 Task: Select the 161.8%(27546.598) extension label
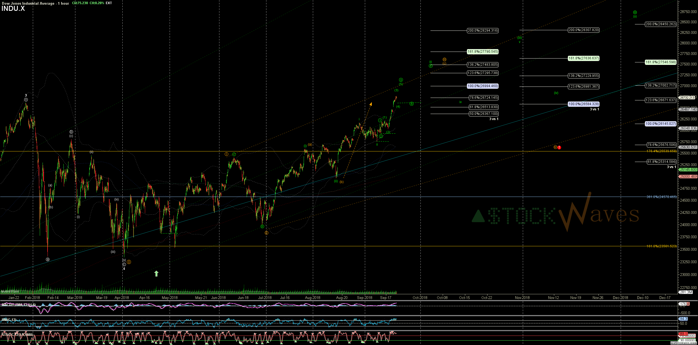(x=660, y=62)
